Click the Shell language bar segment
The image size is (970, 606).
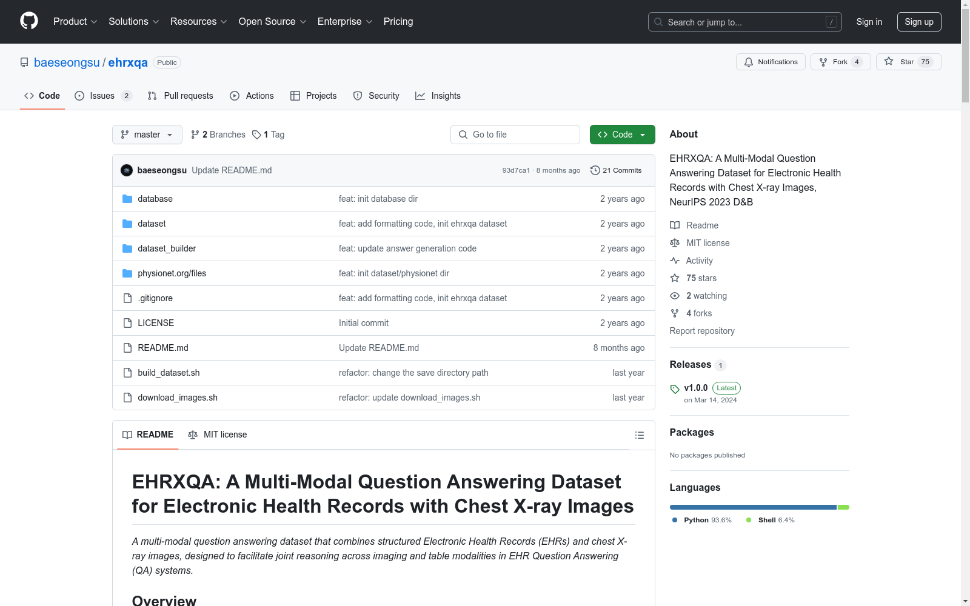843,507
